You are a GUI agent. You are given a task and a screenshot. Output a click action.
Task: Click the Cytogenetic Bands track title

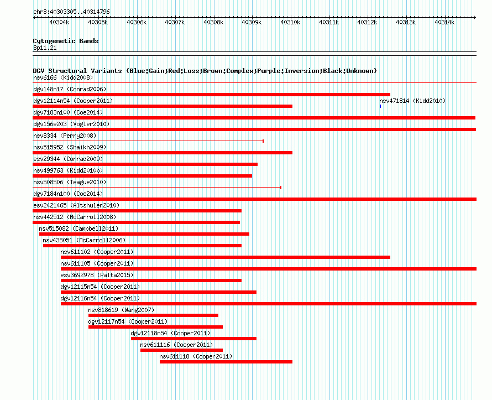[66, 41]
